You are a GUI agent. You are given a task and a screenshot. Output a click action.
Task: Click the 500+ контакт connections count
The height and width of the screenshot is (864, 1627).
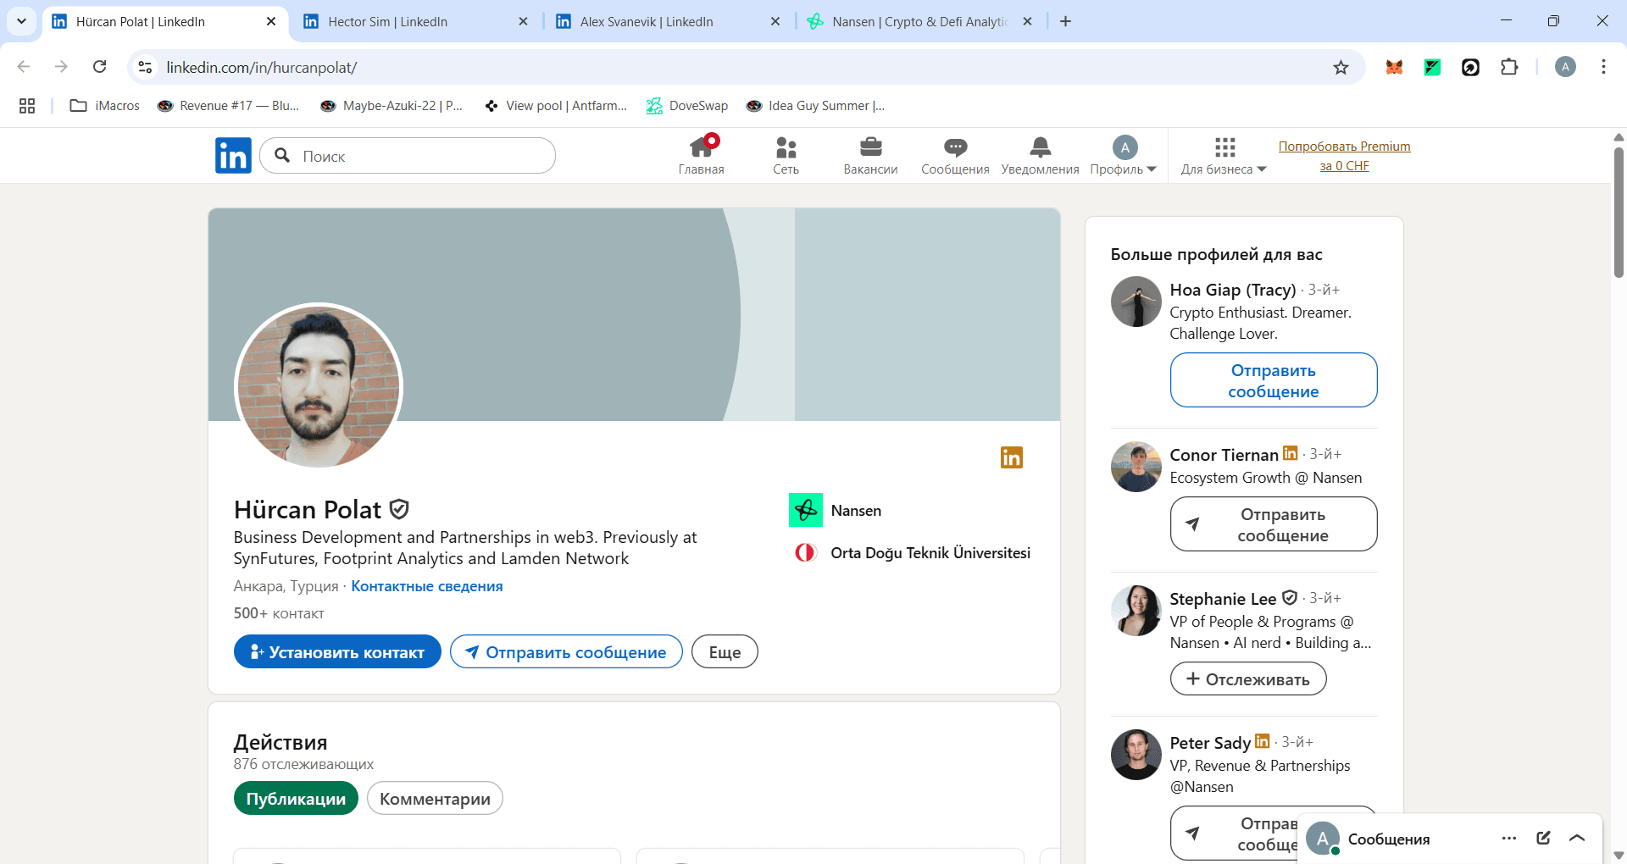click(x=279, y=613)
